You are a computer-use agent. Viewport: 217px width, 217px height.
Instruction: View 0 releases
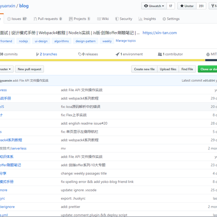coord(88,54)
